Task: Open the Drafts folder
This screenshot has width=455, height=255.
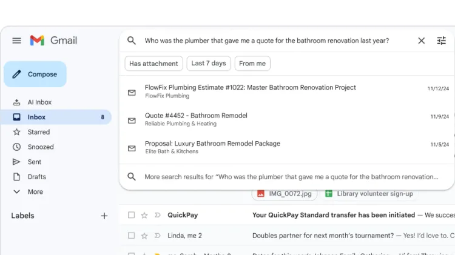Action: coord(36,177)
